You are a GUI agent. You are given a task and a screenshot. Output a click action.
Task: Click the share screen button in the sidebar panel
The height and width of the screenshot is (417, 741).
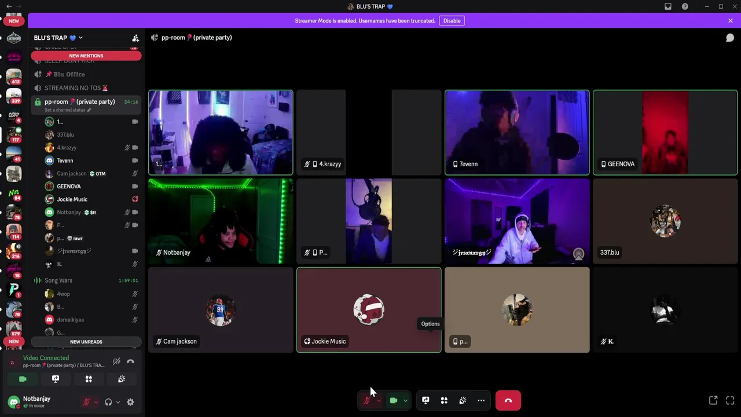pos(56,379)
